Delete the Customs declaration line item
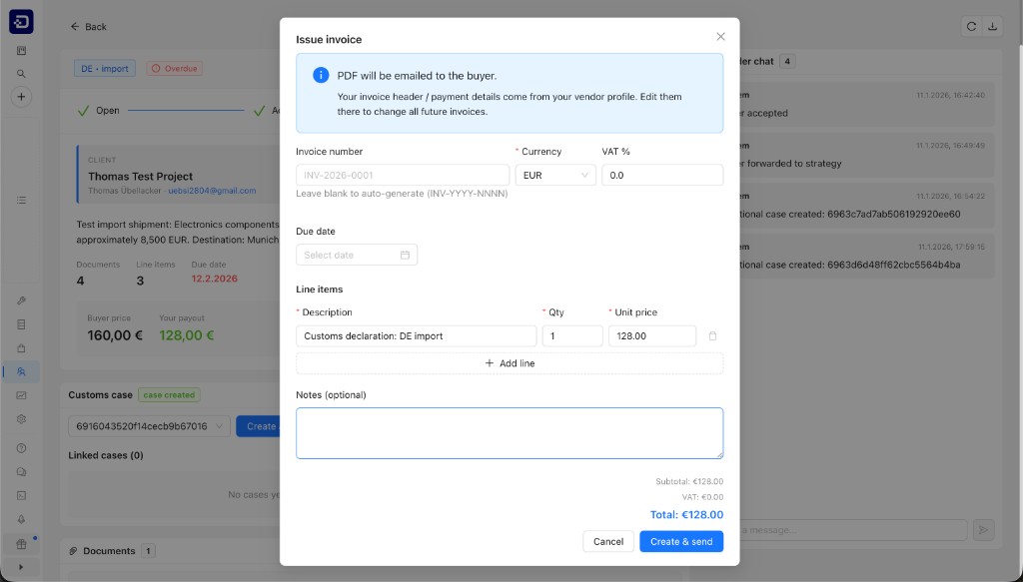Image resolution: width=1023 pixels, height=582 pixels. [712, 335]
